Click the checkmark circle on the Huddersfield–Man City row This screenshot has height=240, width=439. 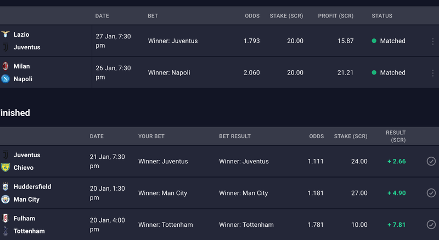[431, 193]
